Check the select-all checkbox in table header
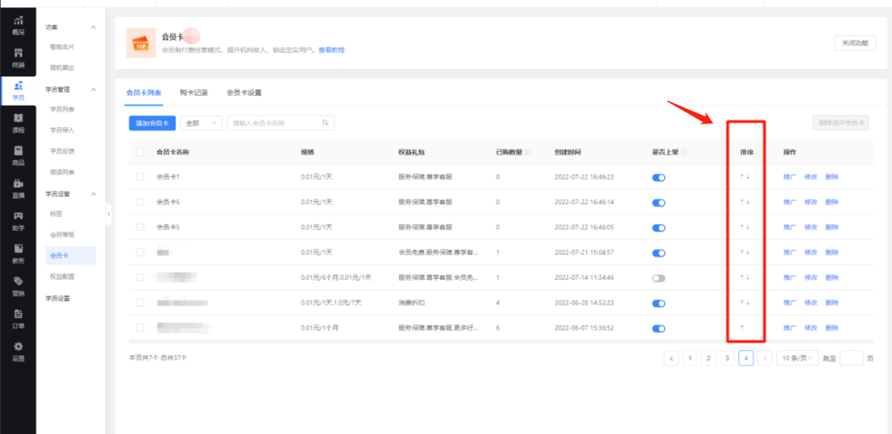This screenshot has height=434, width=892. (140, 152)
